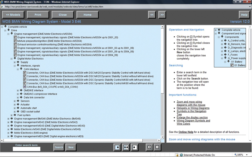Expand the DME/A/C-compressor interface node
This screenshot has height=157, width=252.
(x=18, y=94)
